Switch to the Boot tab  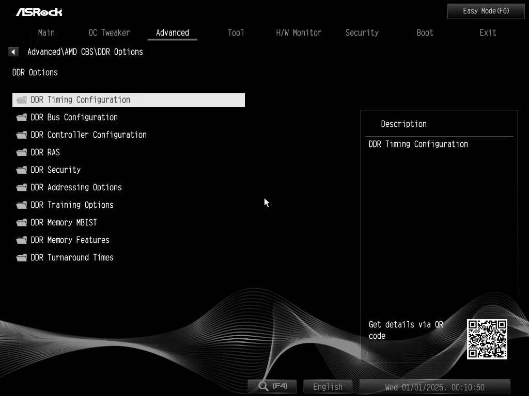425,32
